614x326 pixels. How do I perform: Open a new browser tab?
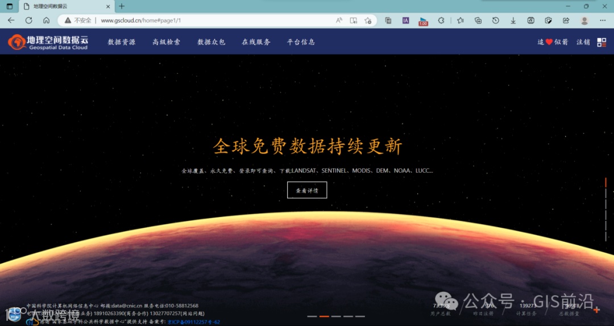(x=122, y=6)
